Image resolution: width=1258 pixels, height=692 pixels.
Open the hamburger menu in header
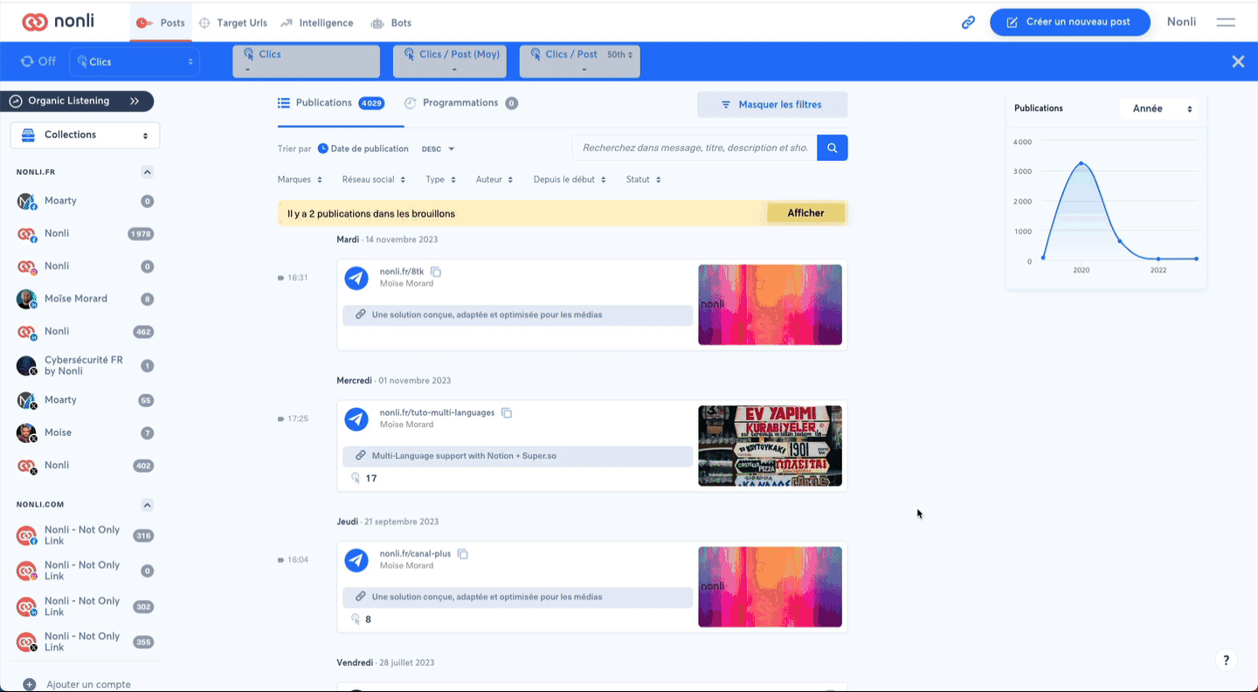click(1225, 22)
